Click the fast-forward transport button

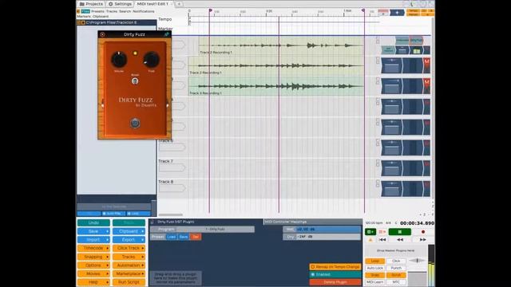[422, 240]
